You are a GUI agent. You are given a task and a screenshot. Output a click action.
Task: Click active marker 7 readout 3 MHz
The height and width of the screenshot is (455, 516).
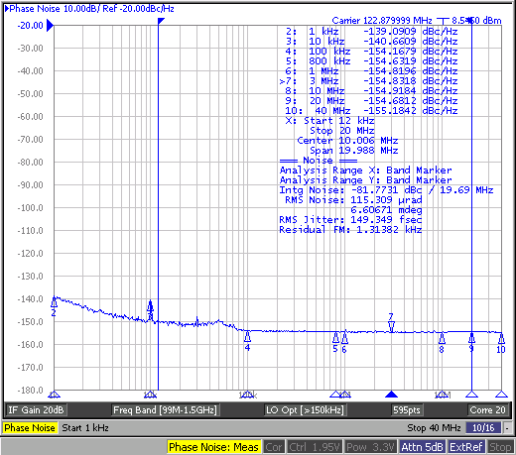(x=323, y=81)
